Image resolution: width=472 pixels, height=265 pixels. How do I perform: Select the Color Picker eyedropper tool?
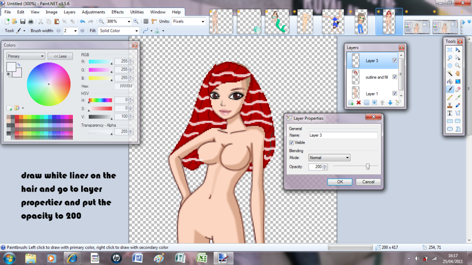point(458,97)
